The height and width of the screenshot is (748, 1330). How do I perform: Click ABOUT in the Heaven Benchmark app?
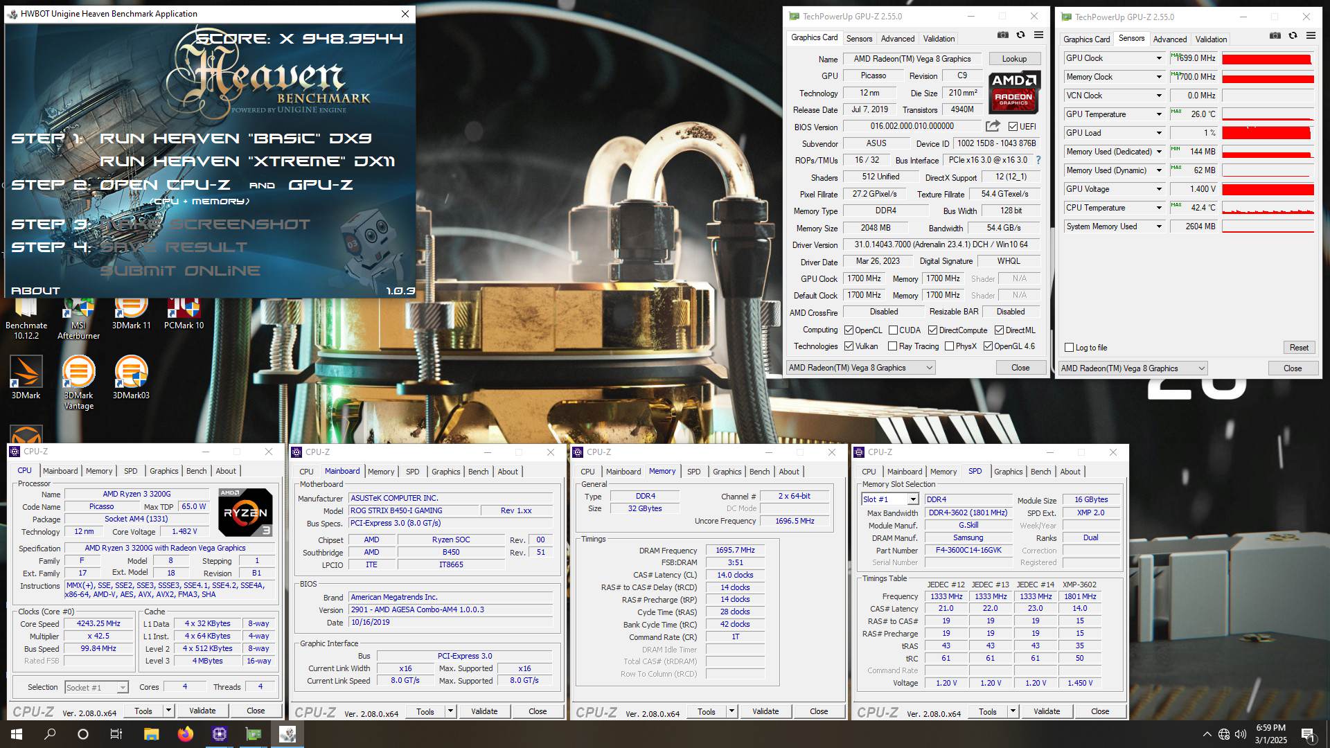[x=35, y=291]
